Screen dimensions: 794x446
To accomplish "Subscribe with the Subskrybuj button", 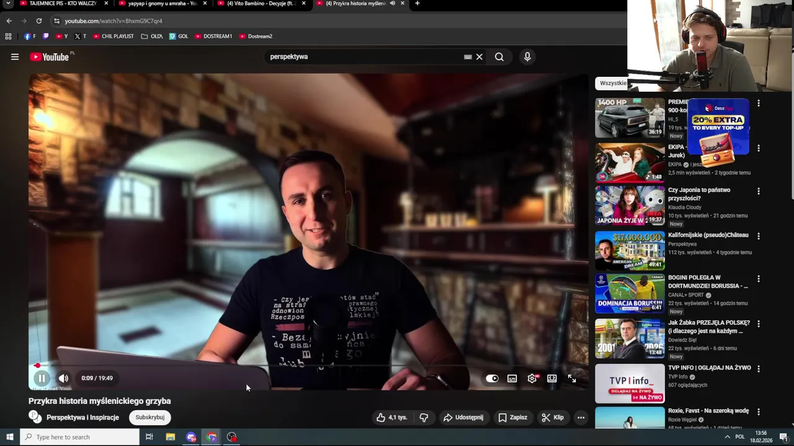I will pos(149,418).
